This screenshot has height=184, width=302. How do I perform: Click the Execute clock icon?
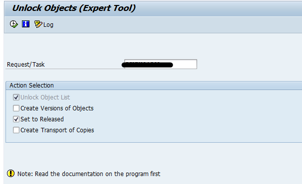coord(14,24)
